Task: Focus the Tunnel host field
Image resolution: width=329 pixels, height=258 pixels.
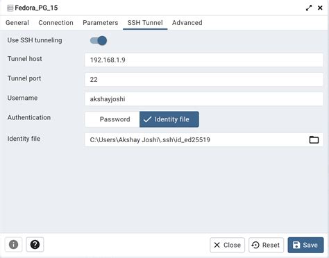Action: pyautogui.click(x=204, y=60)
